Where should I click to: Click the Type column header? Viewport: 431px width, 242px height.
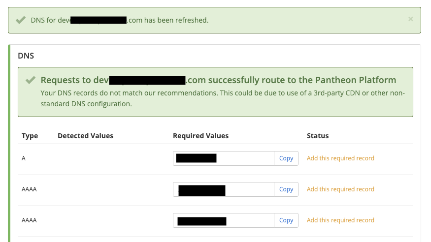click(30, 136)
